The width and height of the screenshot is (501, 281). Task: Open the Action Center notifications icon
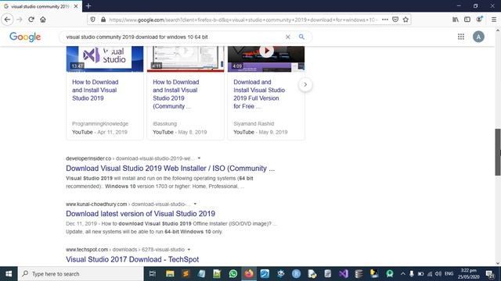[490, 274]
